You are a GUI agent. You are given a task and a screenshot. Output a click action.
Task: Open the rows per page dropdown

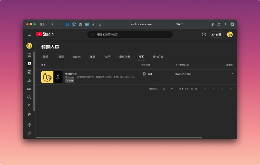pos(168,89)
